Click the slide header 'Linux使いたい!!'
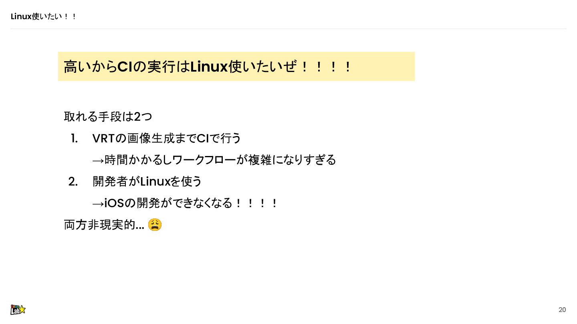 44,16
